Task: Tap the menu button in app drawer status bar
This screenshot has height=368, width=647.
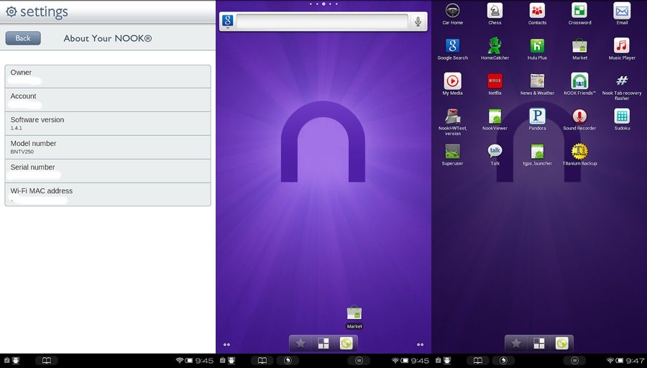Action: click(574, 361)
